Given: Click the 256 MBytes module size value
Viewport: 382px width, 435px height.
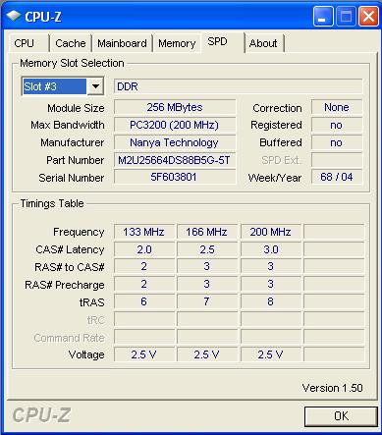Looking at the screenshot, I should pyautogui.click(x=175, y=107).
